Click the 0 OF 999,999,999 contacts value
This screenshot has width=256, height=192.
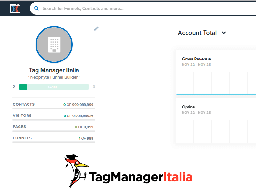(x=78, y=105)
